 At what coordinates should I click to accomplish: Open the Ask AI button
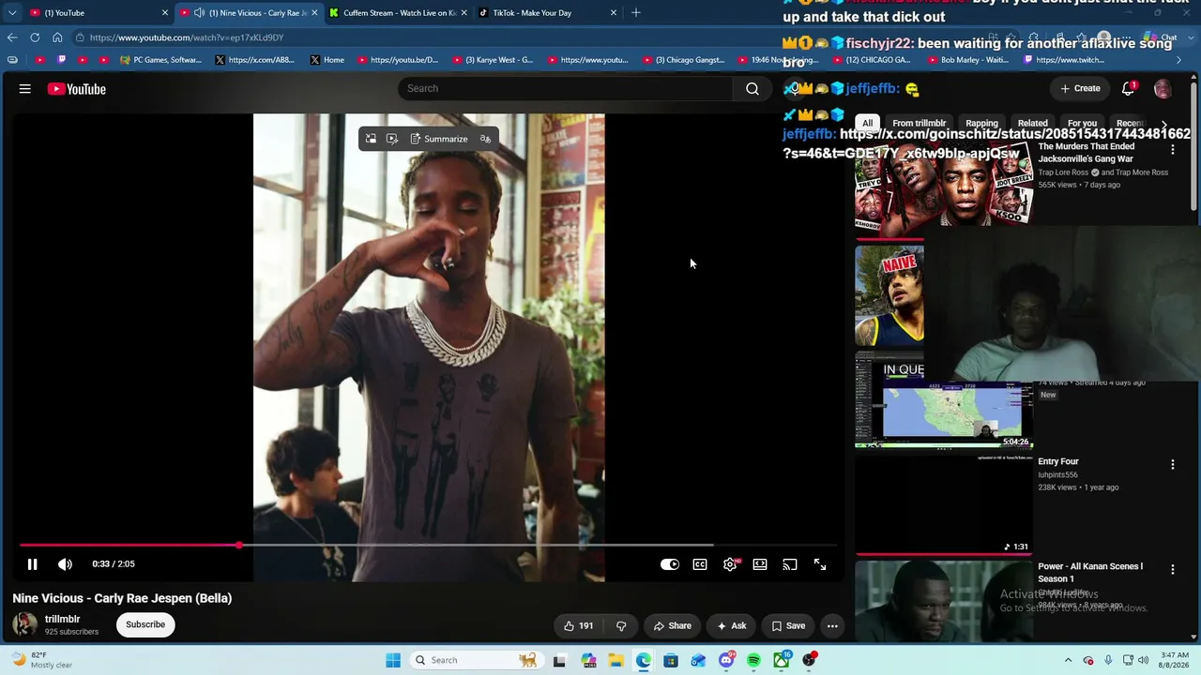(732, 625)
